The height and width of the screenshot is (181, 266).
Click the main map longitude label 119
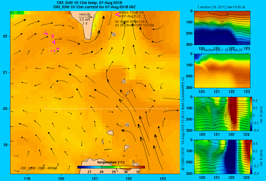tap(27, 178)
